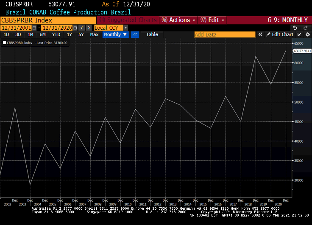Open the annotate chart icon
Image resolution: width=312 pixels, height=225 pixels.
pyautogui.click(x=299, y=34)
